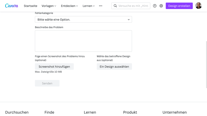Click Screenshot hinzufügen button
The width and height of the screenshot is (207, 116).
coord(54,67)
